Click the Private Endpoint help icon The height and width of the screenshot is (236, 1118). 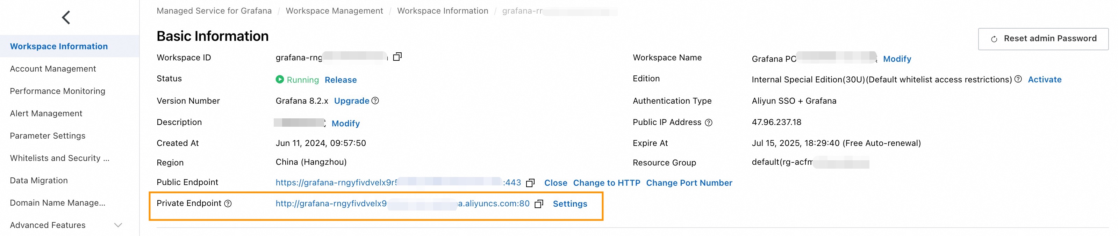(x=228, y=204)
